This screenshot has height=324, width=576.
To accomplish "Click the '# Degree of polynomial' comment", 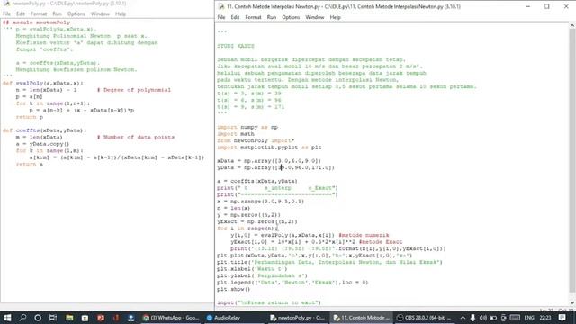I will point(134,90).
